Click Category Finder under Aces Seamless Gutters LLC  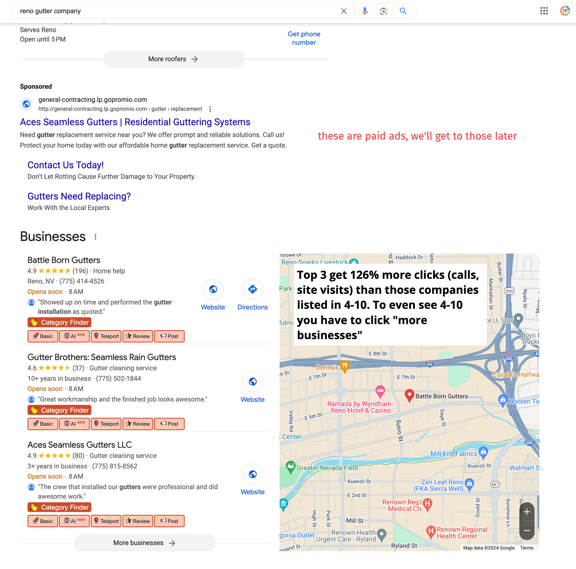click(x=59, y=507)
